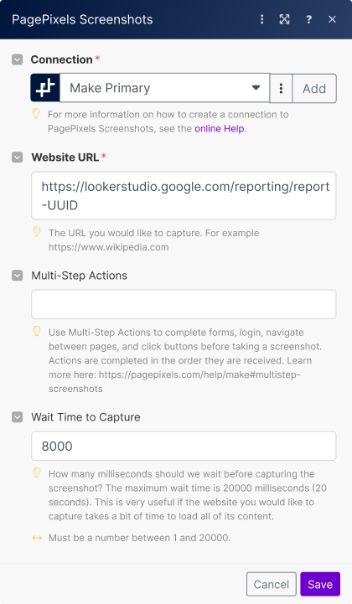The height and width of the screenshot is (604, 352).
Task: Toggle the Wait Time to Capture checkbox
Action: pos(18,417)
